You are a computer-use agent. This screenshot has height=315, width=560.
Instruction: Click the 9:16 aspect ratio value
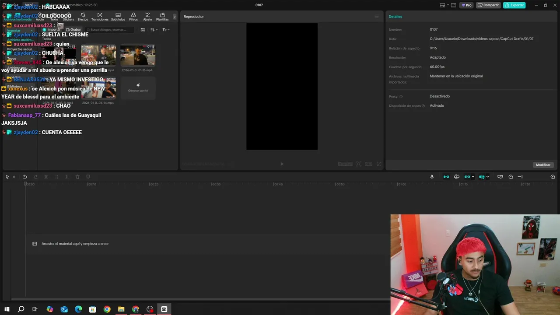click(x=433, y=48)
